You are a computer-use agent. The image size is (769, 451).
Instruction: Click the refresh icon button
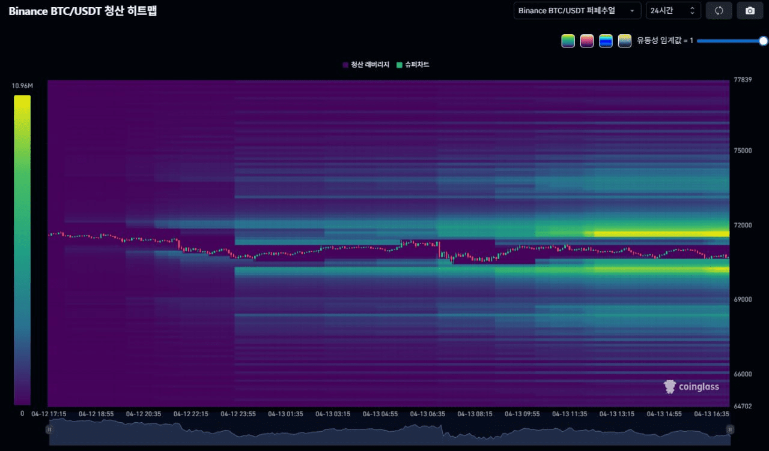719,11
